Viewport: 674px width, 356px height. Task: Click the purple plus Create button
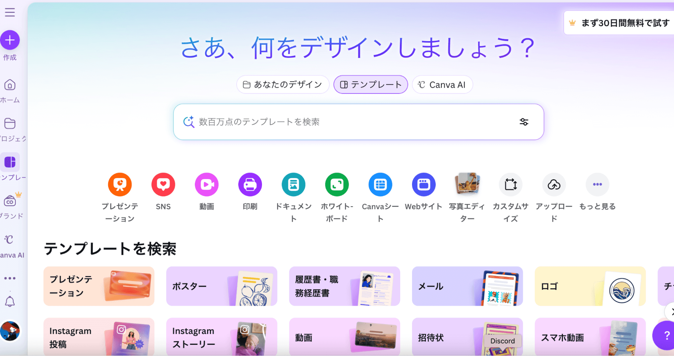click(x=10, y=40)
